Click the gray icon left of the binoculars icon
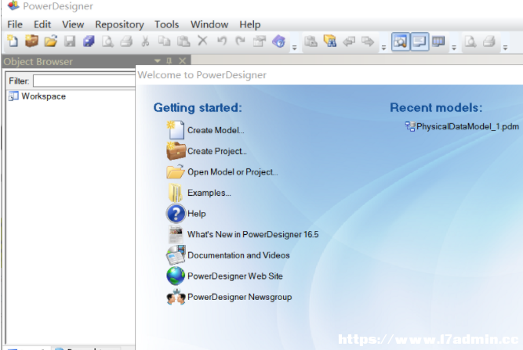The width and height of the screenshot is (523, 350). pos(311,41)
